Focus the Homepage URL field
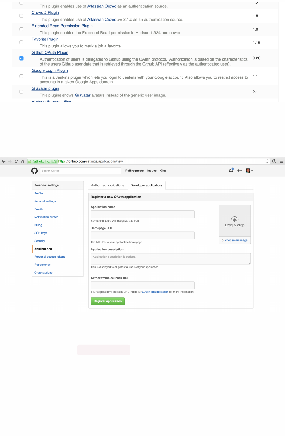 click(x=143, y=235)
